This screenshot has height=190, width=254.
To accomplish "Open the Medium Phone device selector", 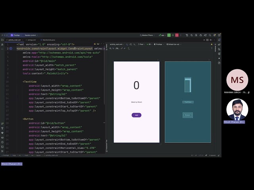I will (x=147, y=35).
